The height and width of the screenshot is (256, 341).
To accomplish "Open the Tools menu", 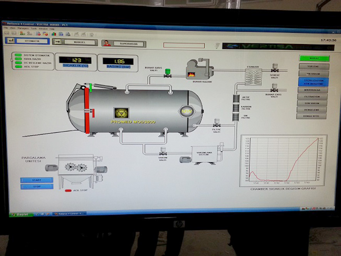I will 34,29.
